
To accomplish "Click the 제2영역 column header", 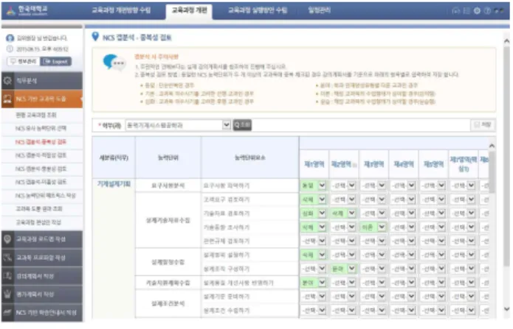I will (344, 164).
